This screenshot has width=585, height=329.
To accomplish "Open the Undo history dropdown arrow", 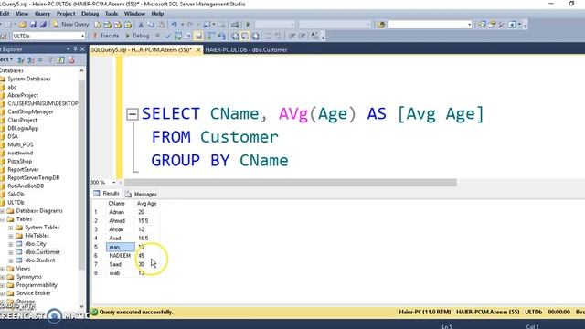I will pyautogui.click(x=183, y=25).
